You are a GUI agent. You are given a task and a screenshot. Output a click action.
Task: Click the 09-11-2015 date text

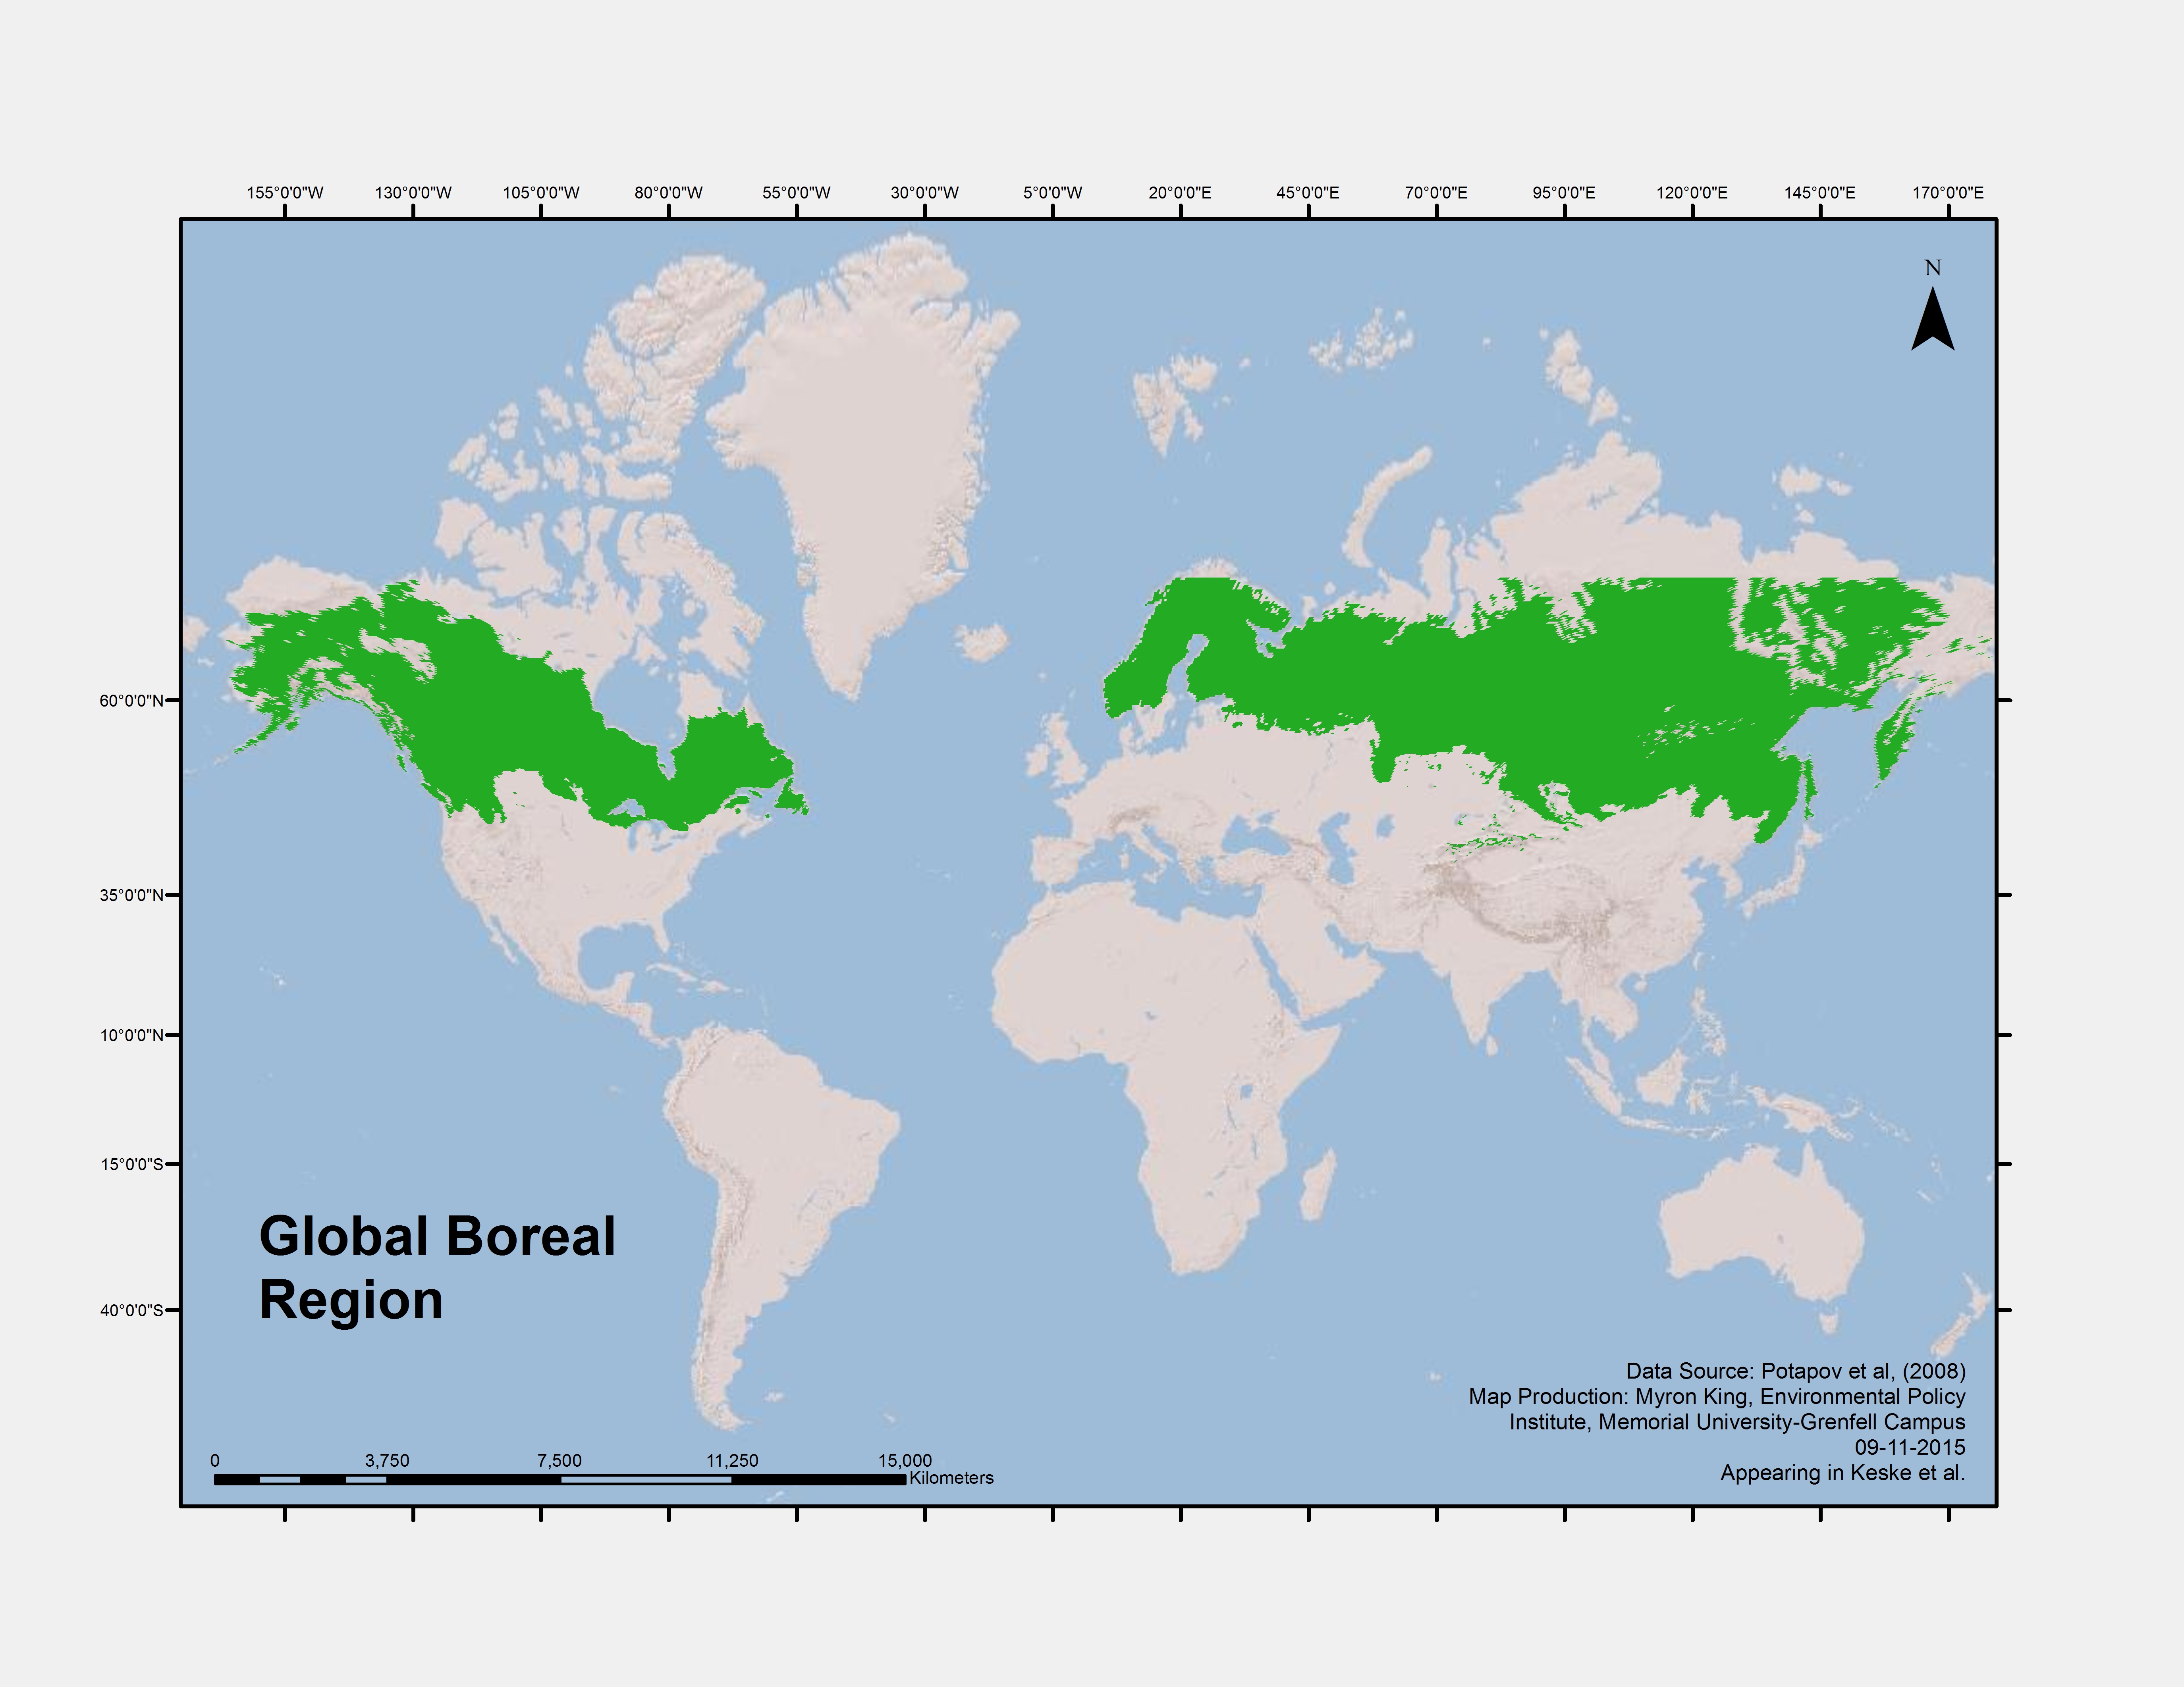point(1910,1447)
